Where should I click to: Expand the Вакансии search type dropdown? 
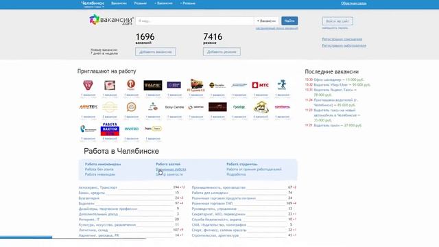(266, 21)
